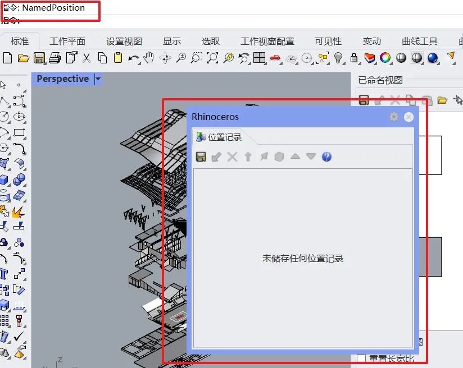
Task: Select the Pan hand tool
Action: 148,57
